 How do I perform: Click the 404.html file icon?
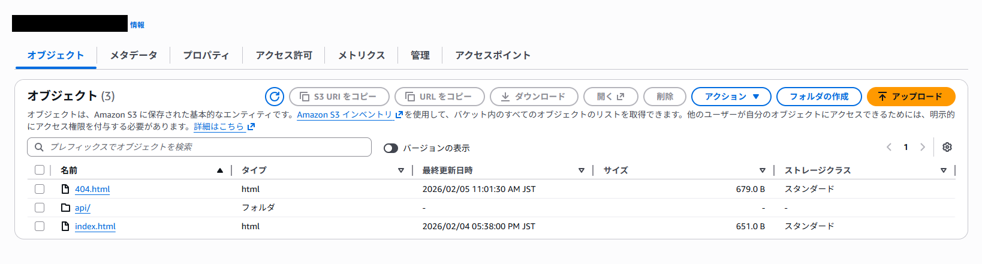coord(65,189)
